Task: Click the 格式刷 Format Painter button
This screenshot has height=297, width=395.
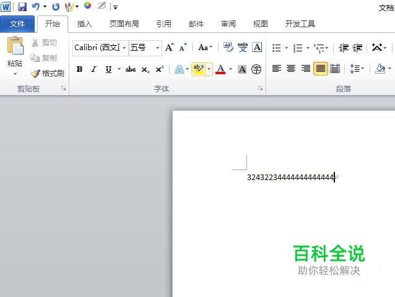Action: tap(47, 74)
